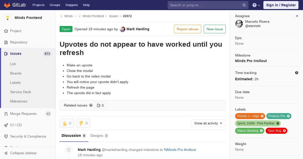Click Marcelo Rivera's assignee avatar
This screenshot has height=159, width=303.
(x=239, y=24)
